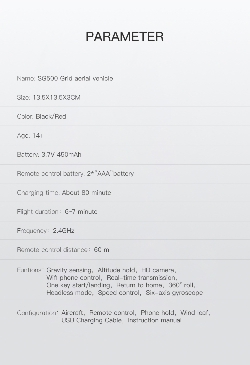The height and width of the screenshot is (365, 250).
Task: Click the Age 14+ specification
Action: [30, 136]
